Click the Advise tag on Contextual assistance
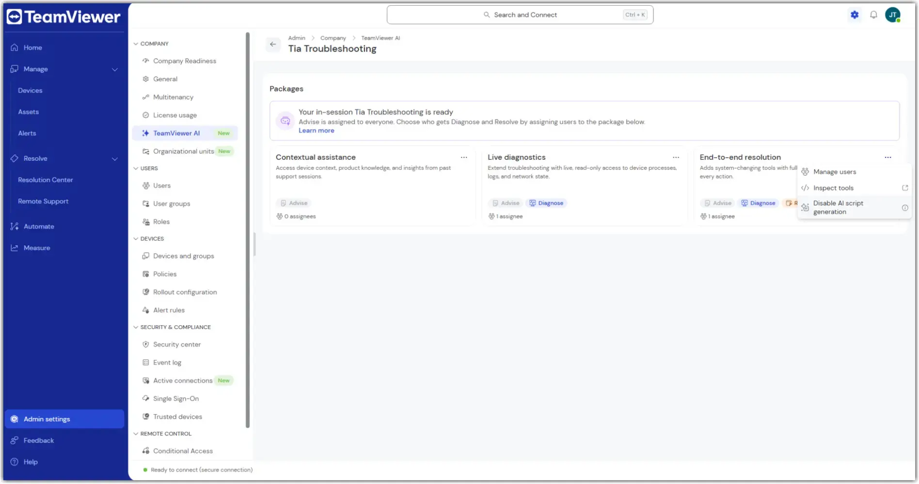The image size is (919, 484). pyautogui.click(x=294, y=203)
